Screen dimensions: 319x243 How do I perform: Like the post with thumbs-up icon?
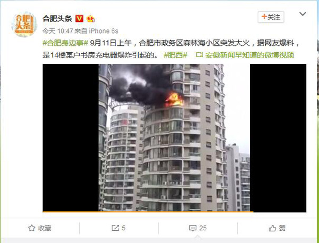tap(272, 228)
